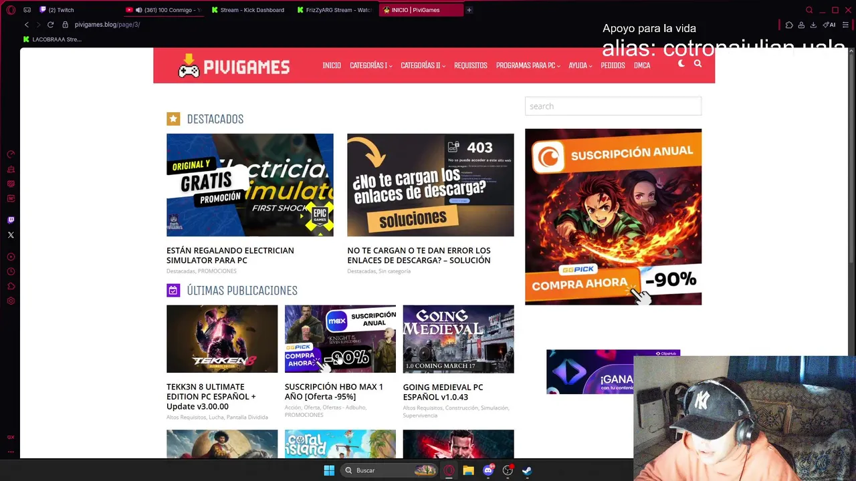Open the browser downloads icon
The width and height of the screenshot is (856, 481).
click(x=813, y=25)
